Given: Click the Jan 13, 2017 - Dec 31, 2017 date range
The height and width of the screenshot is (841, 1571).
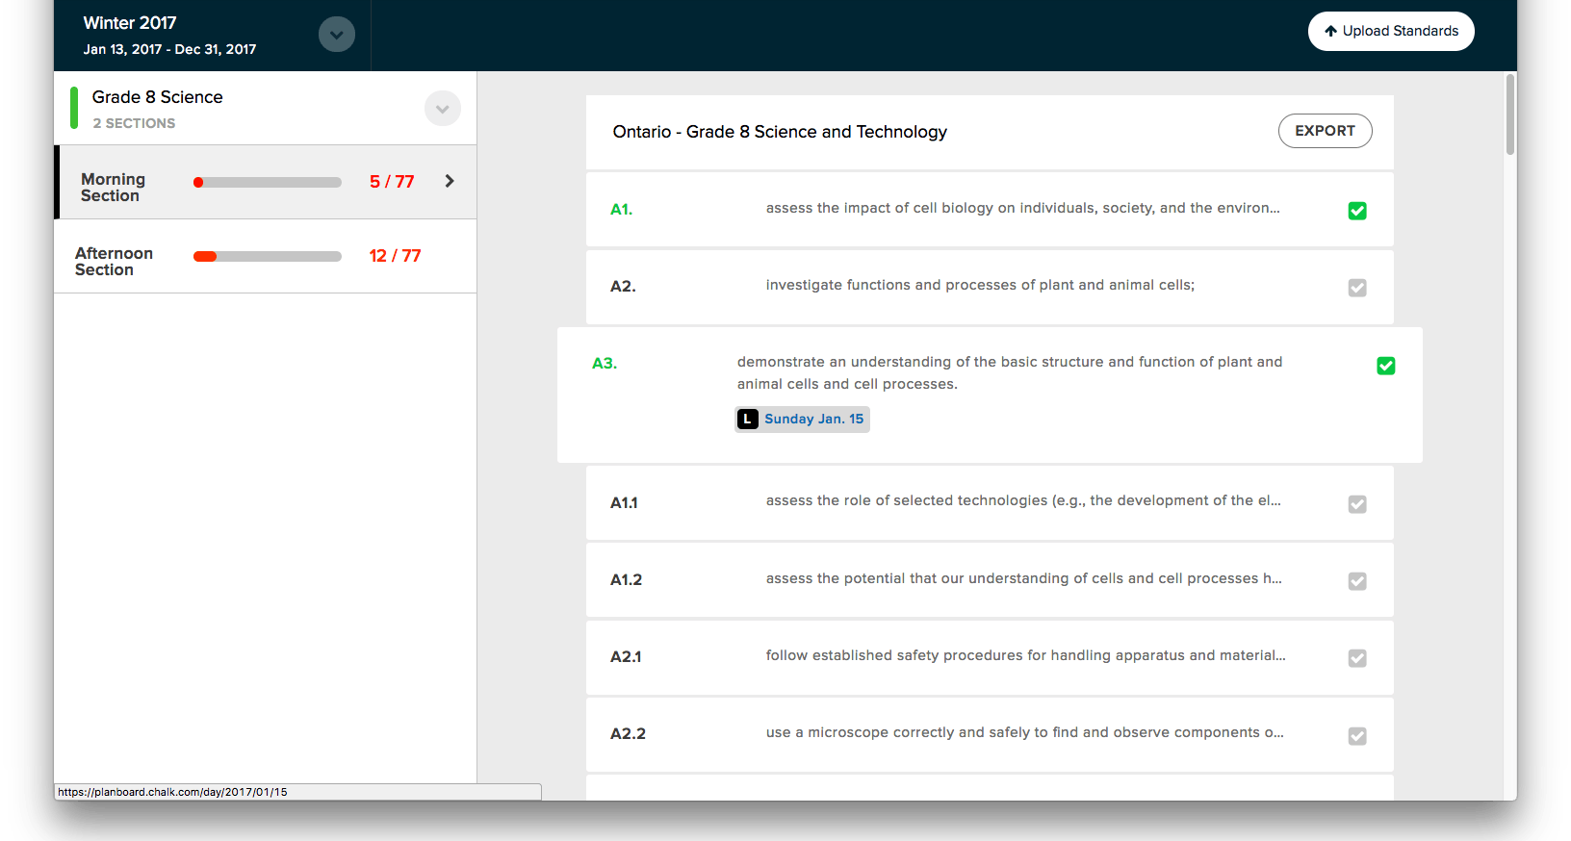Looking at the screenshot, I should point(169,49).
